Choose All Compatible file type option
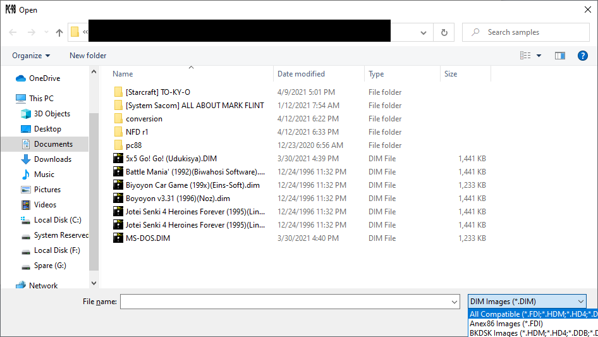Image resolution: width=598 pixels, height=337 pixels. click(533, 314)
